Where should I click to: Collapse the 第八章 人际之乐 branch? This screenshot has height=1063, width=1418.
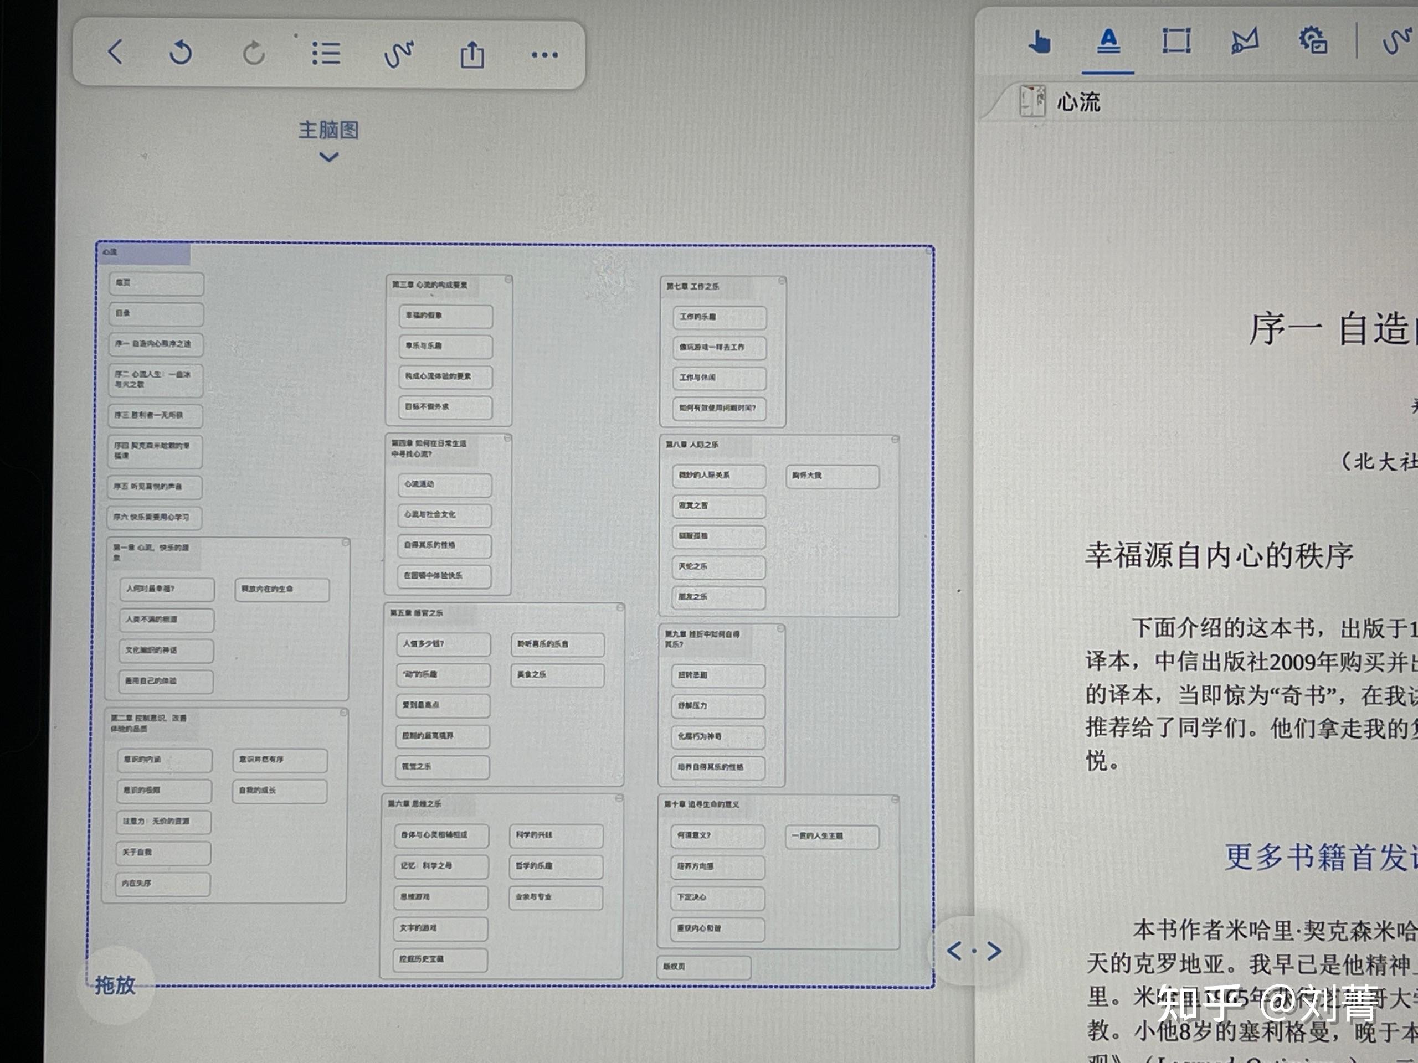tap(895, 440)
